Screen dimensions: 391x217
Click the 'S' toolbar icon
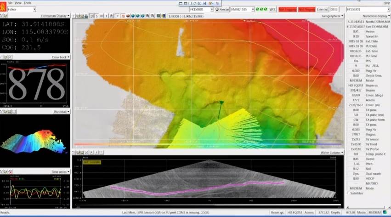[x=96, y=16]
